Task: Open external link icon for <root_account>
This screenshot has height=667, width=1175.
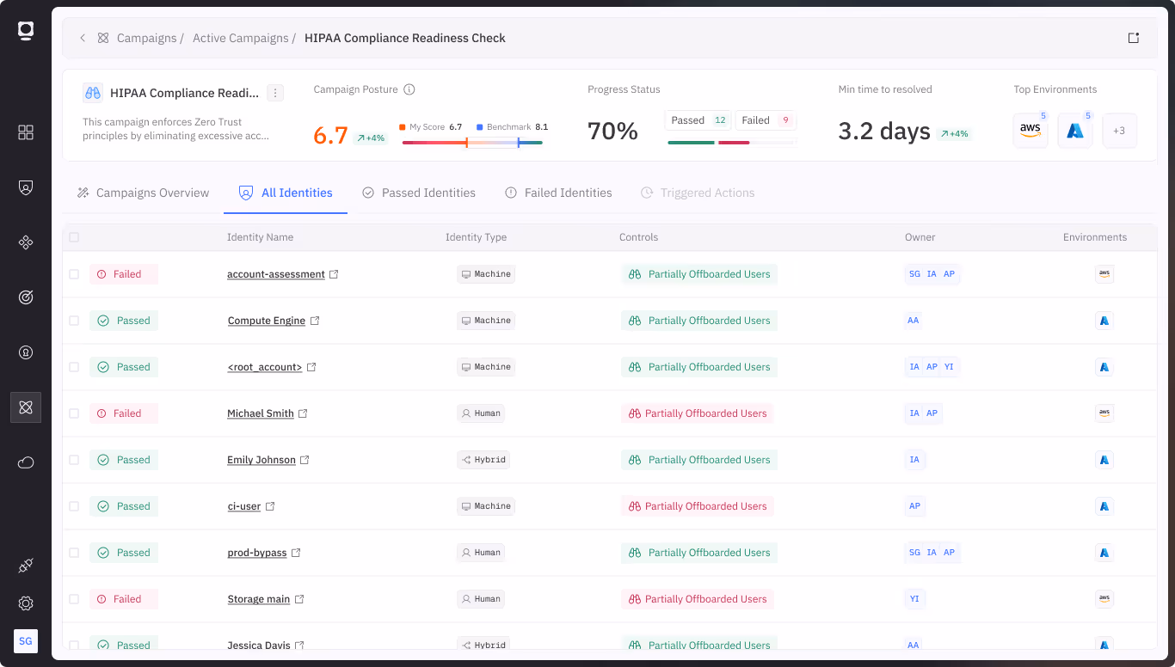Action: tap(311, 367)
